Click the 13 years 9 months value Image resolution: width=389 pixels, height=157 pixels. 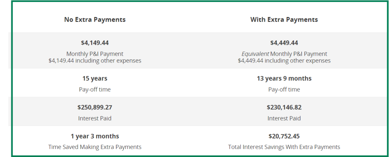pyautogui.click(x=284, y=78)
